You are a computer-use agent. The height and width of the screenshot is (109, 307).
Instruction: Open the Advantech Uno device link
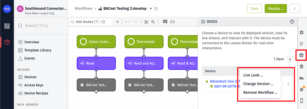click(225, 81)
